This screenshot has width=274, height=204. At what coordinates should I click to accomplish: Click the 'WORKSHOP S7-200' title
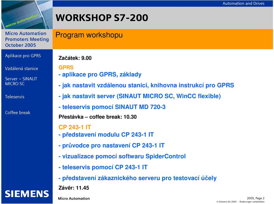click(x=102, y=18)
